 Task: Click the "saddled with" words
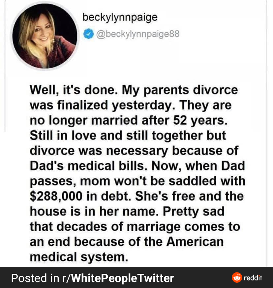point(207,181)
